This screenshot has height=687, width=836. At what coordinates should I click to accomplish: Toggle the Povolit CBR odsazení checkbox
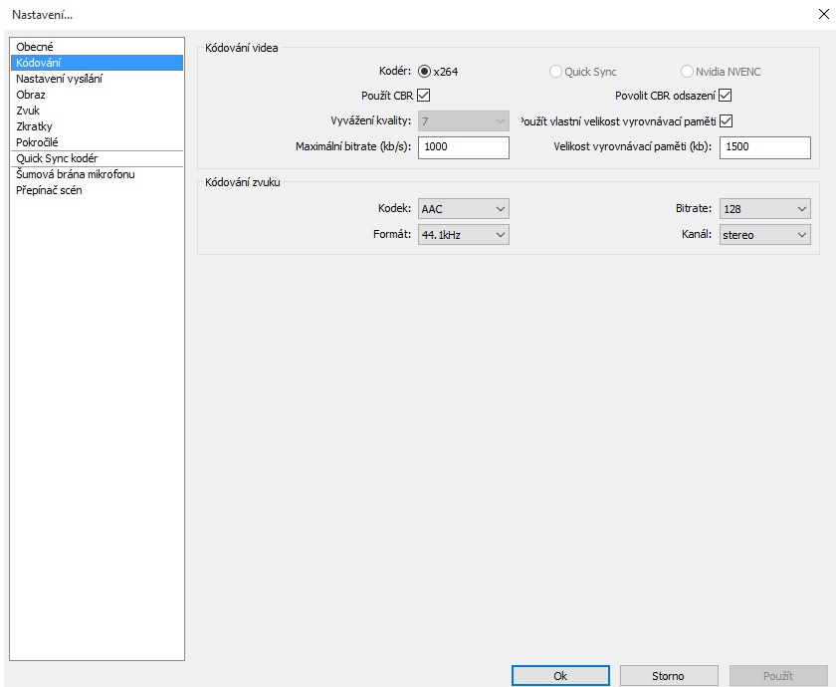coord(725,96)
